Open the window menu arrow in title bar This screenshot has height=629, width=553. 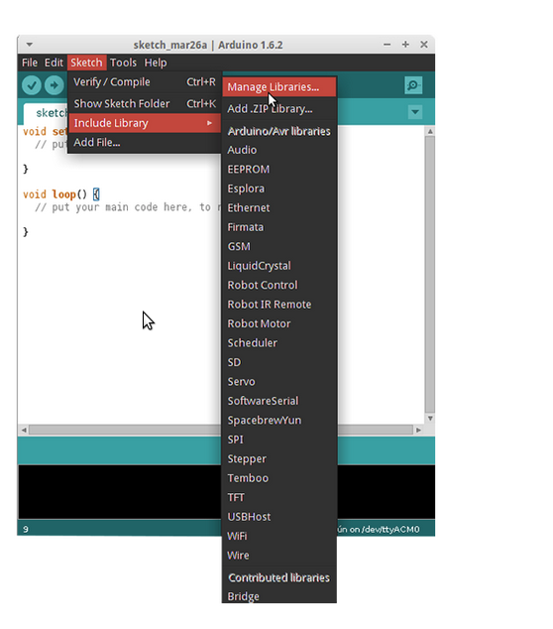pos(30,45)
